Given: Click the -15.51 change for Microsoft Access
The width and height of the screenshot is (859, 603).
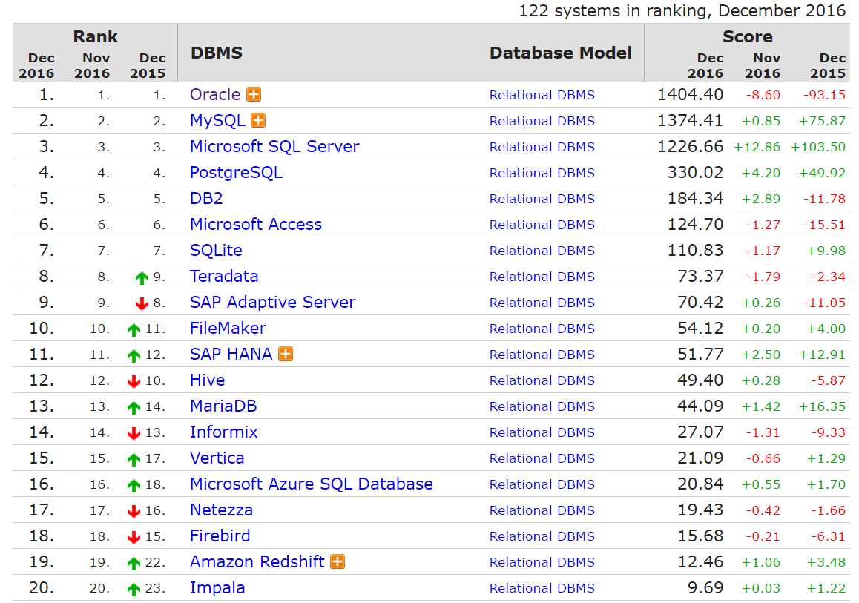Looking at the screenshot, I should point(824,225).
